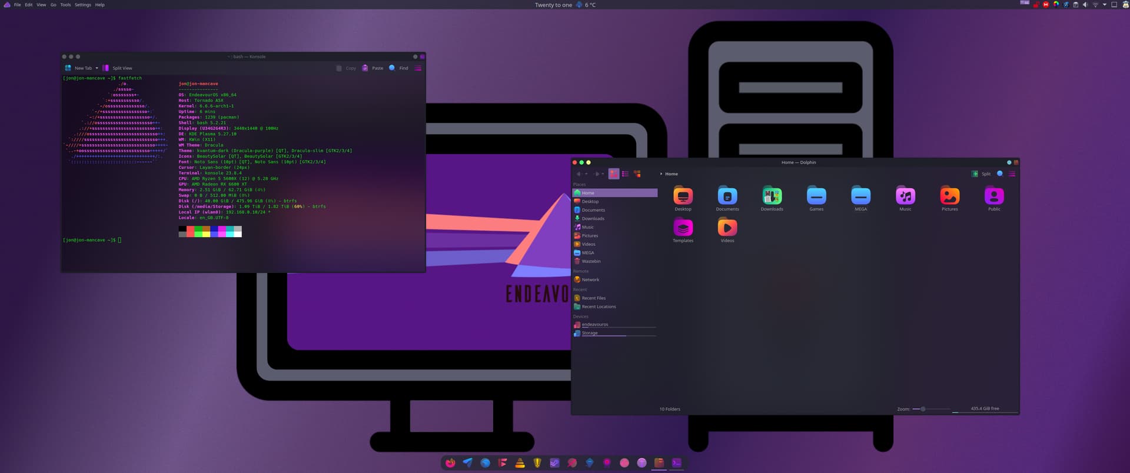Switch Dolphin to details tree view
Image resolution: width=1130 pixels, height=473 pixels.
(637, 174)
